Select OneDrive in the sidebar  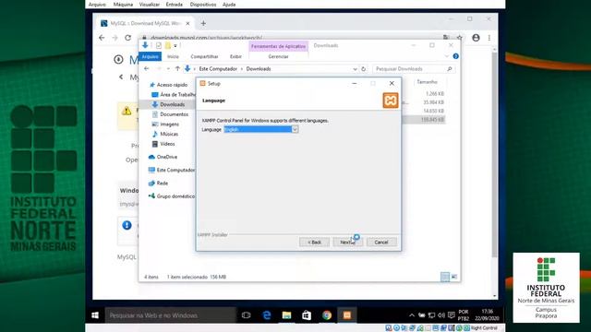(166, 157)
